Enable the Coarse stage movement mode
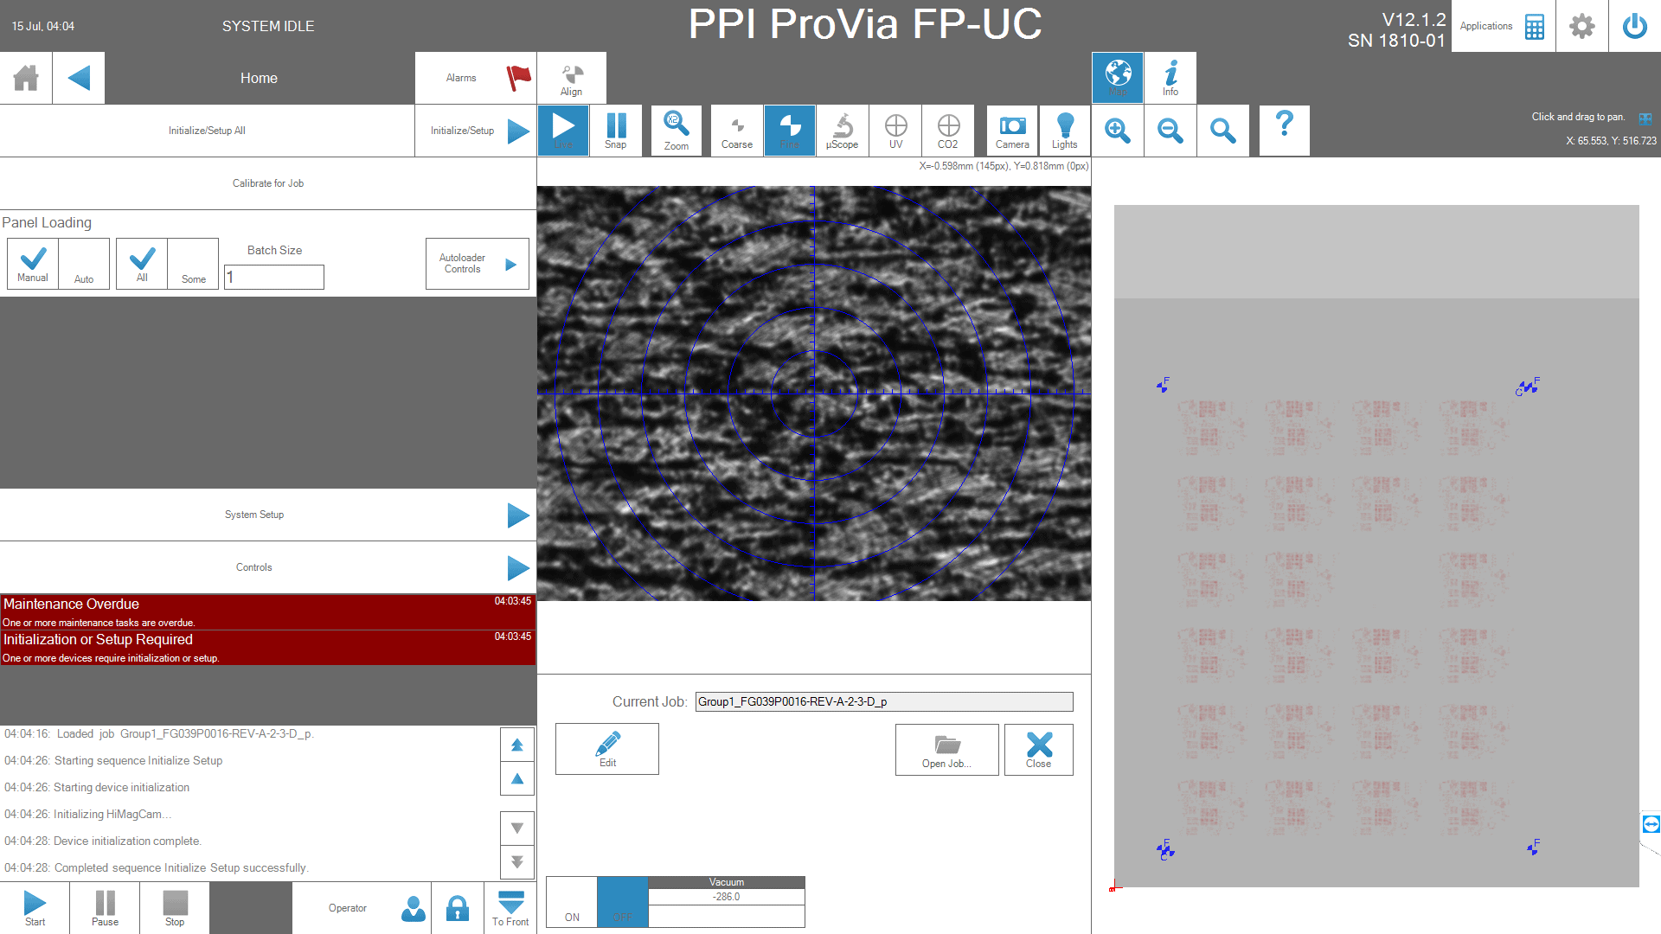The height and width of the screenshot is (934, 1661). coord(736,130)
